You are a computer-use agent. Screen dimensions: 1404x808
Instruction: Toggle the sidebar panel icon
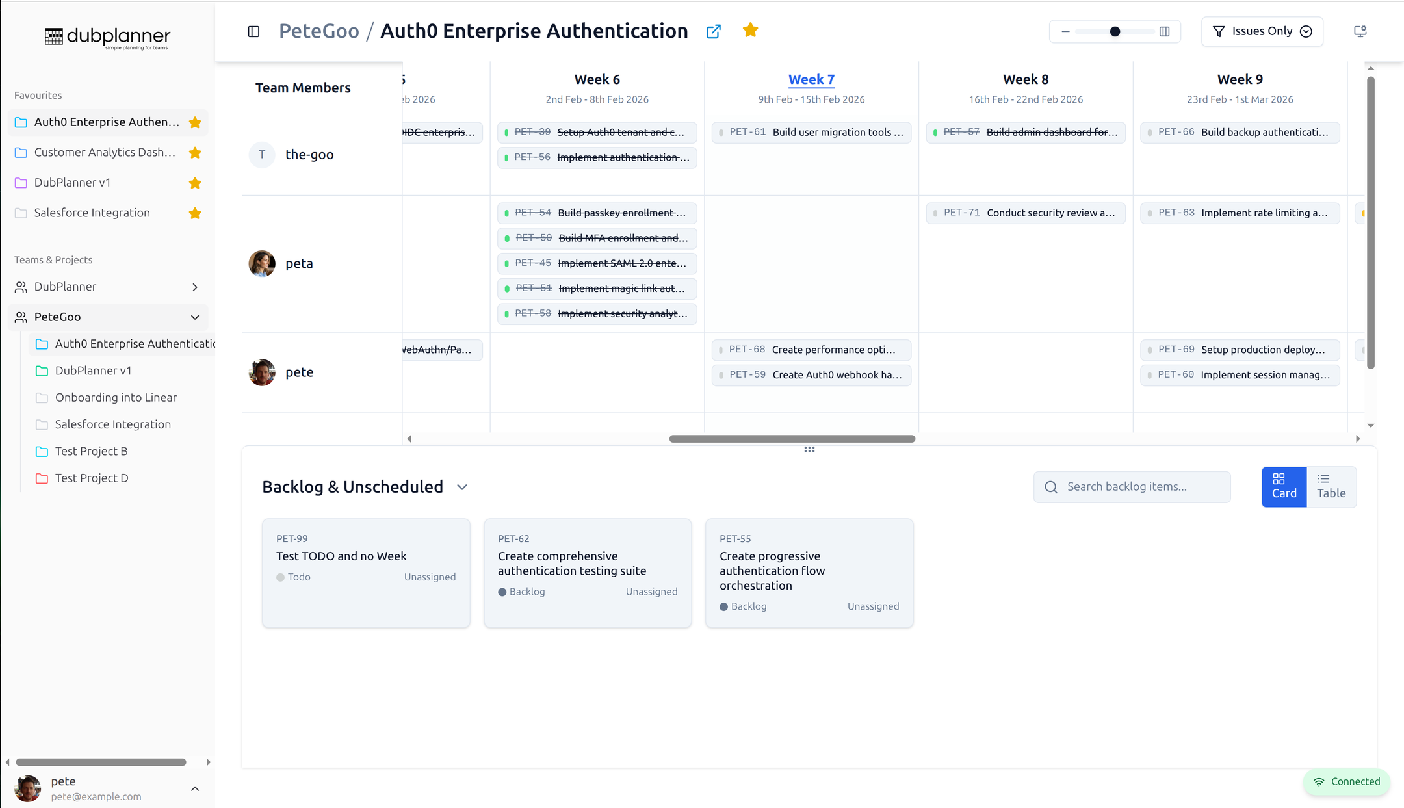tap(253, 31)
